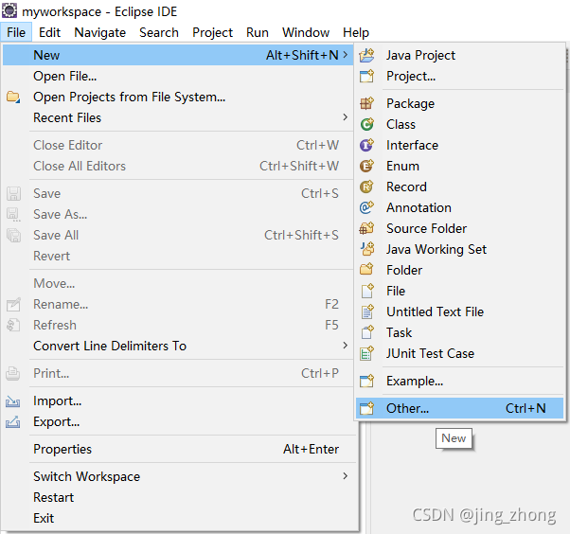Screen dimensions: 570x534
Task: Select JUnit Test Case entry
Action: [459, 353]
